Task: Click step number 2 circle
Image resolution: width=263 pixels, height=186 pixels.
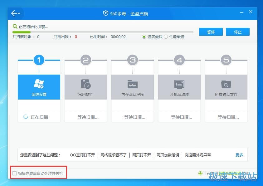Action: pyautogui.click(x=86, y=60)
